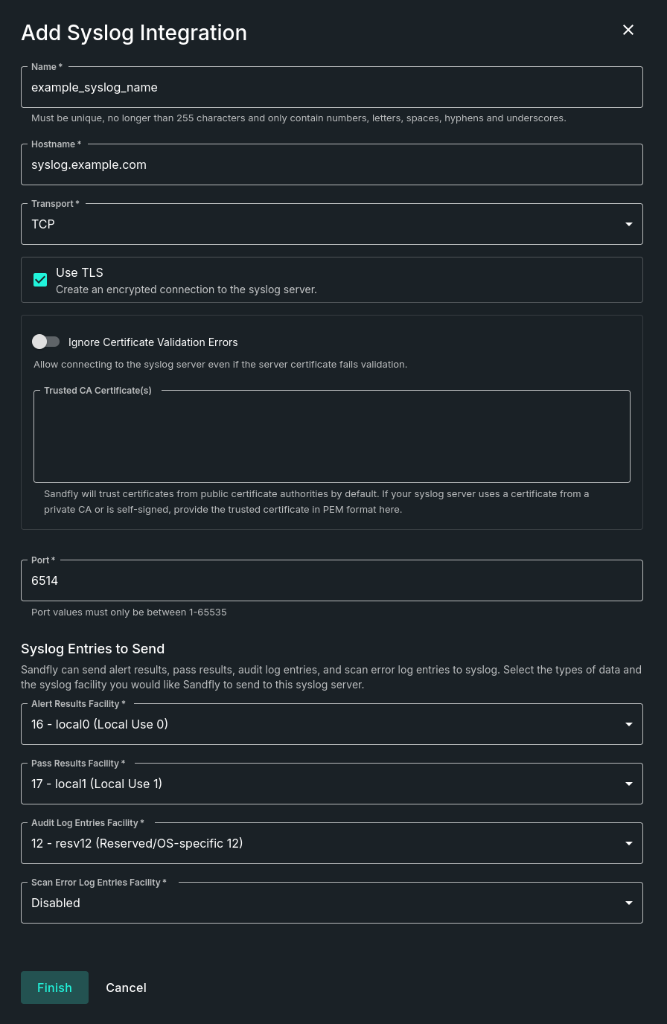Open the Alert Results Facility dropdown
Viewport: 667px width, 1024px height.
(332, 724)
